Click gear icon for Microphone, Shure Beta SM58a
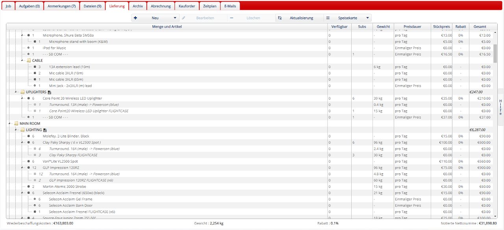The width and height of the screenshot is (504, 230). click(29, 35)
